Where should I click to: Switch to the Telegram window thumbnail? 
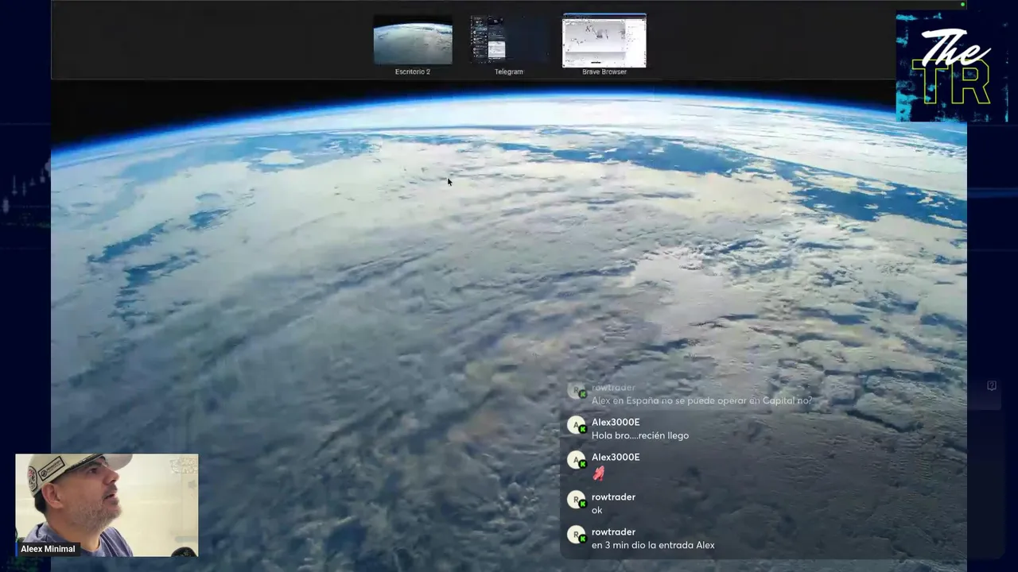pos(509,39)
